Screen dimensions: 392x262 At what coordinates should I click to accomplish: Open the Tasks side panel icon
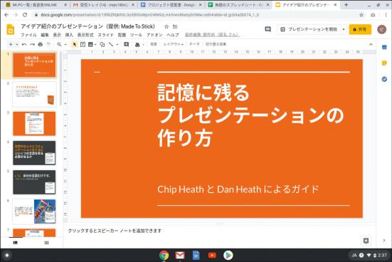coord(384,79)
